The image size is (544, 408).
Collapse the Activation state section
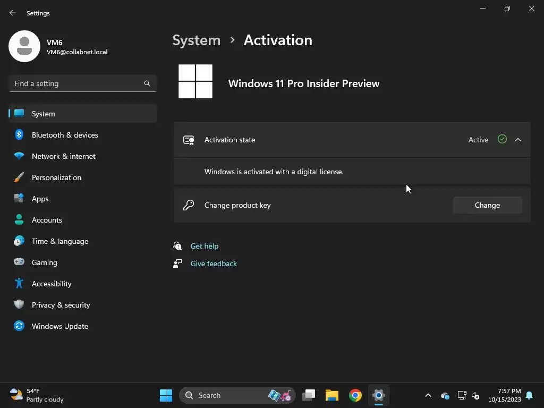click(x=518, y=140)
